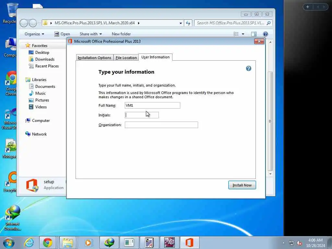Screen dimensions: 332x249
Task: Click the Explorer back navigation button
Action: [x=24, y=23]
